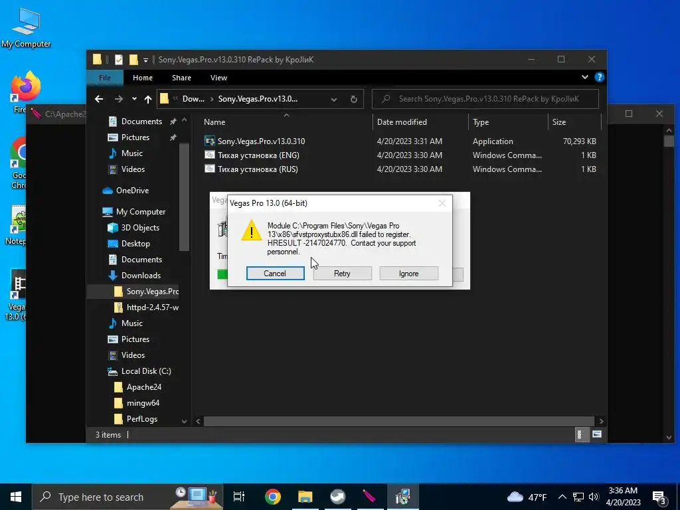The width and height of the screenshot is (680, 510).
Task: Open the address bar history dropdown
Action: [x=333, y=100]
